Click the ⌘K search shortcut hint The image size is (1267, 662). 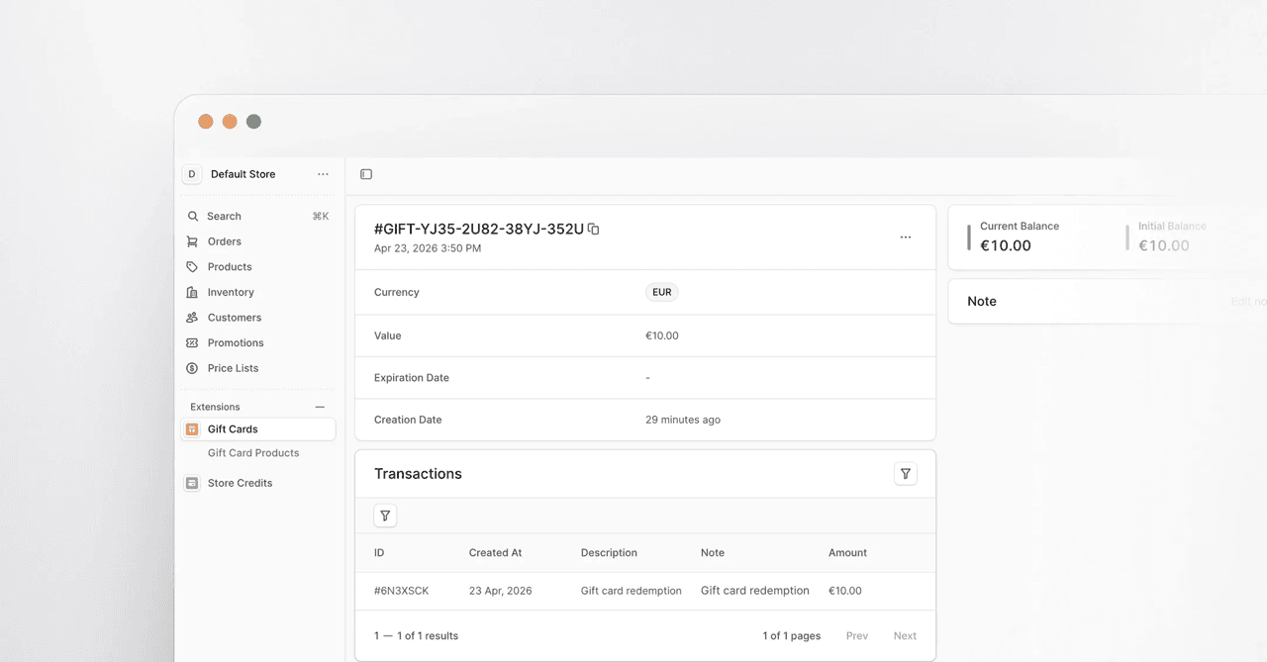321,216
